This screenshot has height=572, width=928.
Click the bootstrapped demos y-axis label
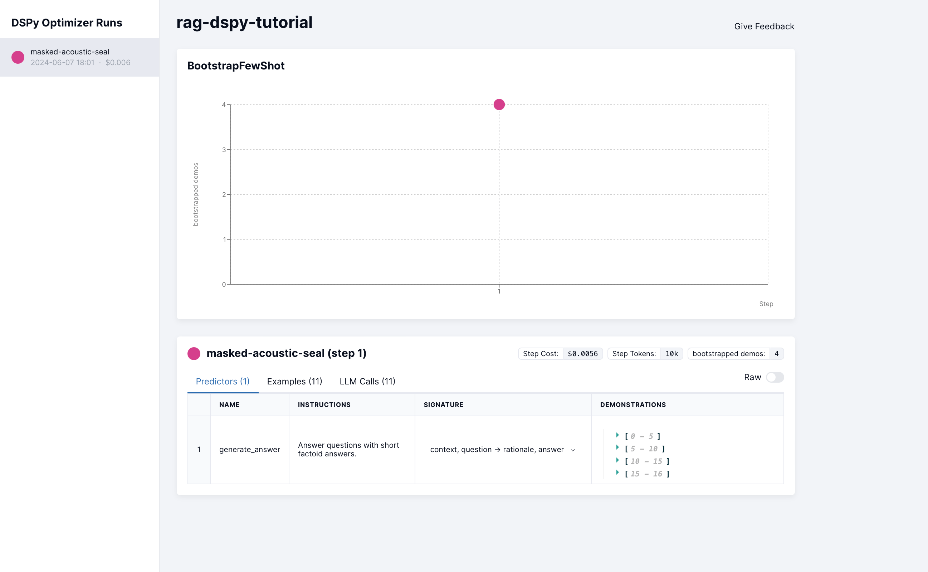195,194
